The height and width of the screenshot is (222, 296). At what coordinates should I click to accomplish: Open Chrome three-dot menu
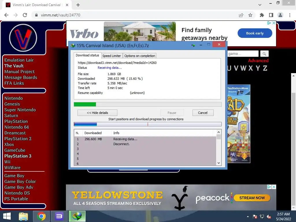[x=290, y=15]
